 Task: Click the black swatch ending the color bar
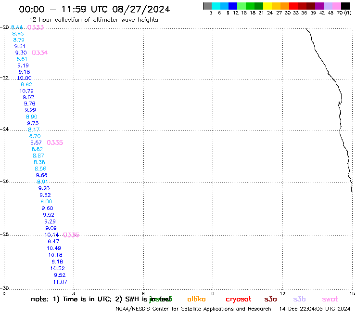[x=345, y=6]
